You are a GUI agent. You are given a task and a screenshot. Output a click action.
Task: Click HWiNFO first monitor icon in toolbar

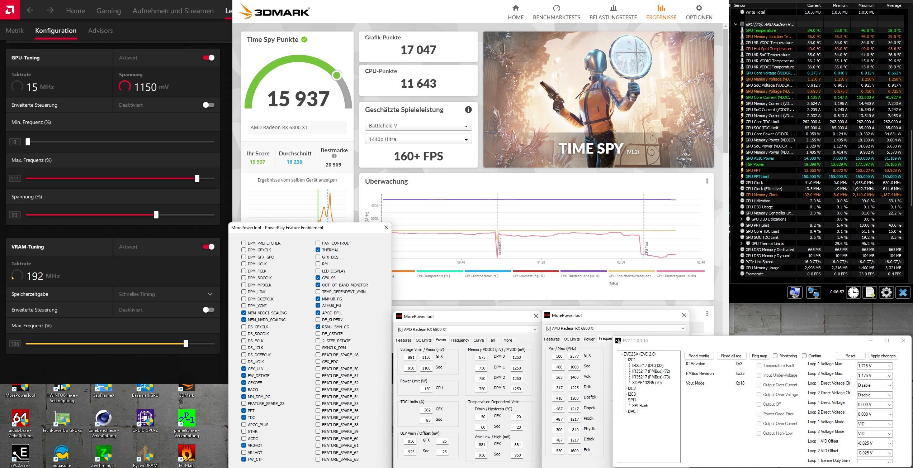(795, 292)
